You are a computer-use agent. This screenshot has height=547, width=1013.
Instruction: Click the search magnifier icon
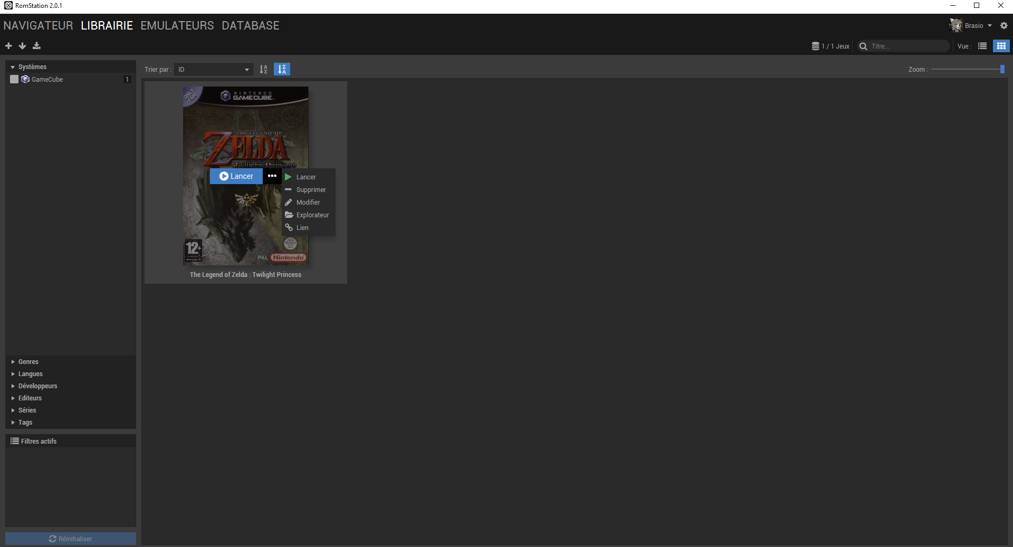863,46
